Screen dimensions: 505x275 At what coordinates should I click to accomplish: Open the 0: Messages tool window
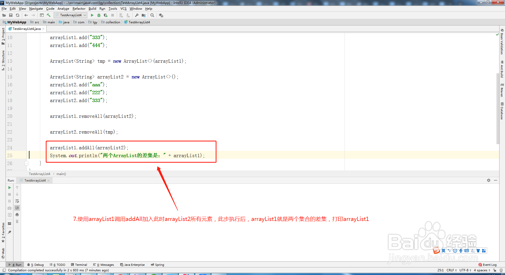coord(103,265)
